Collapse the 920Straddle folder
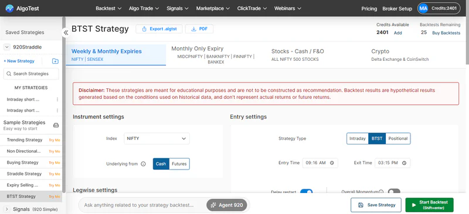469x214 pixels. [7, 47]
